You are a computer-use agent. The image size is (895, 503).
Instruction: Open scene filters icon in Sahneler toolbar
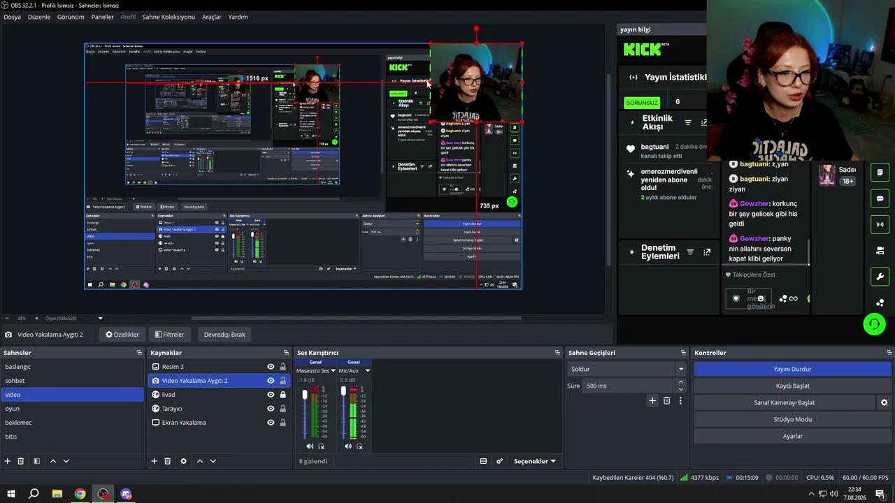(36, 461)
